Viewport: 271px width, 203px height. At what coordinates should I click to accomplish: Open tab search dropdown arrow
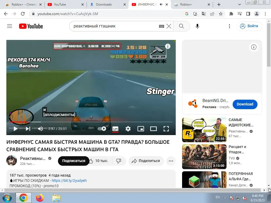[x=239, y=4]
